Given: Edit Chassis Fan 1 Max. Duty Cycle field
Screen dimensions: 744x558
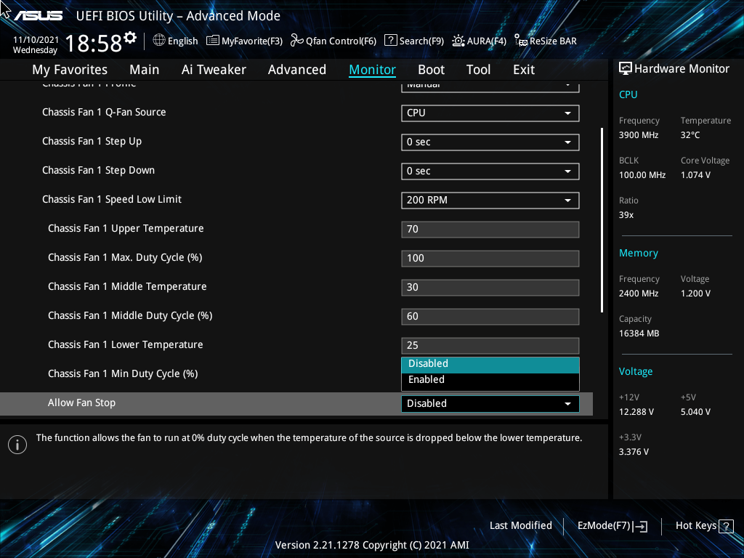Looking at the screenshot, I should pos(490,259).
